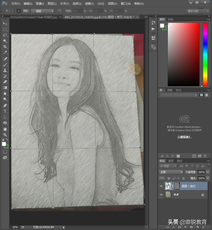Select the Rectangular Marquee tool
The height and width of the screenshot is (230, 212).
click(5, 29)
